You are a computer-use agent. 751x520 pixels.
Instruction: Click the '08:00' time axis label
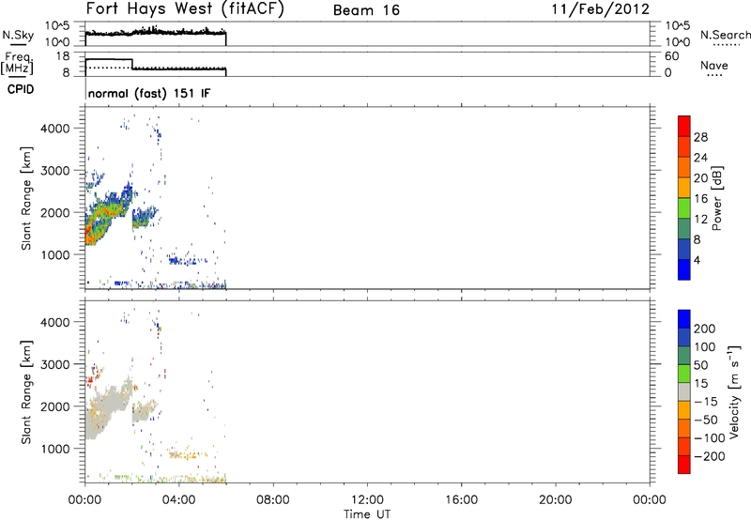pyautogui.click(x=273, y=500)
